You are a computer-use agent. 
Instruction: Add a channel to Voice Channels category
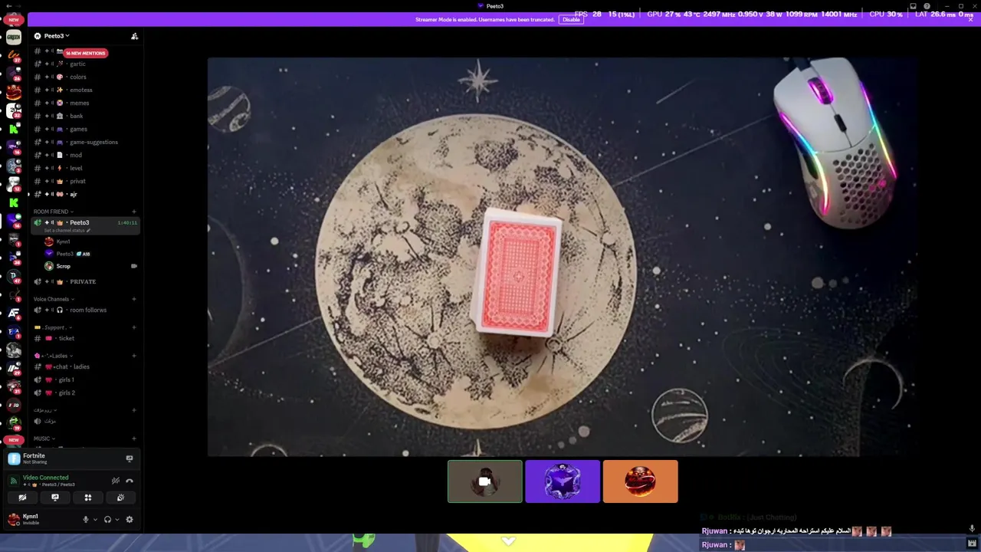[133, 299]
